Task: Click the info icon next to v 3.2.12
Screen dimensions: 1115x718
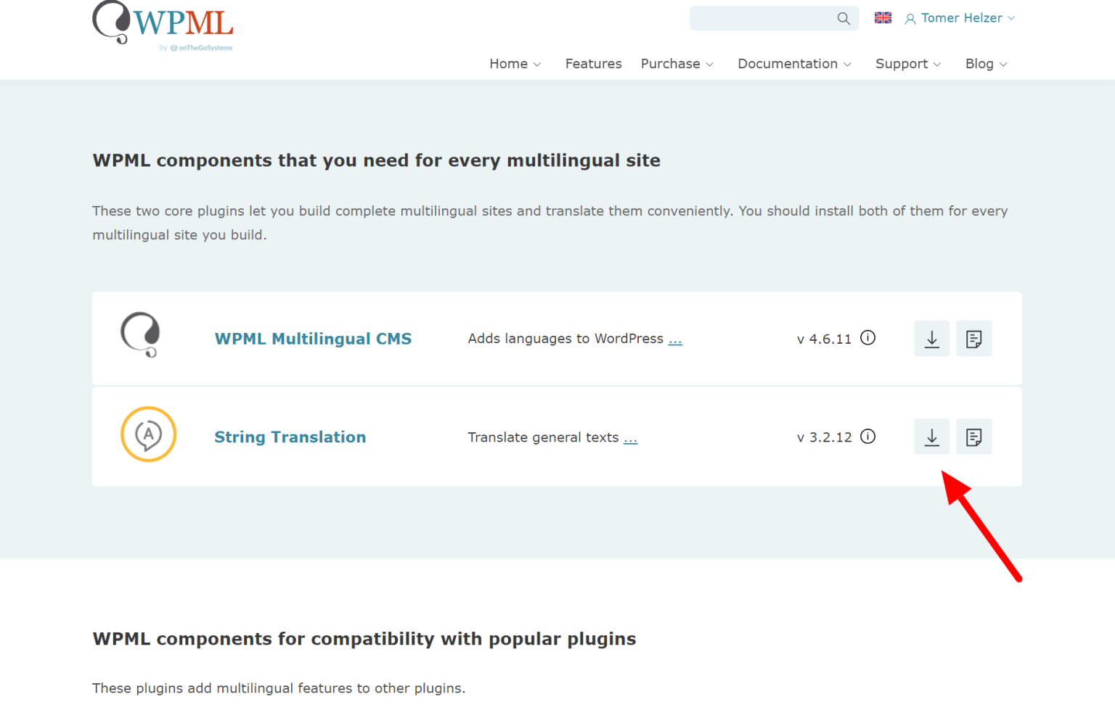Action: (867, 436)
